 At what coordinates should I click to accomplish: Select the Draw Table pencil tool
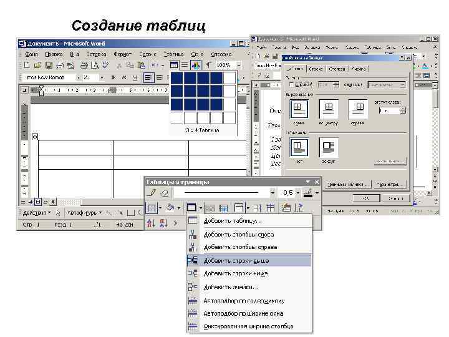152,193
